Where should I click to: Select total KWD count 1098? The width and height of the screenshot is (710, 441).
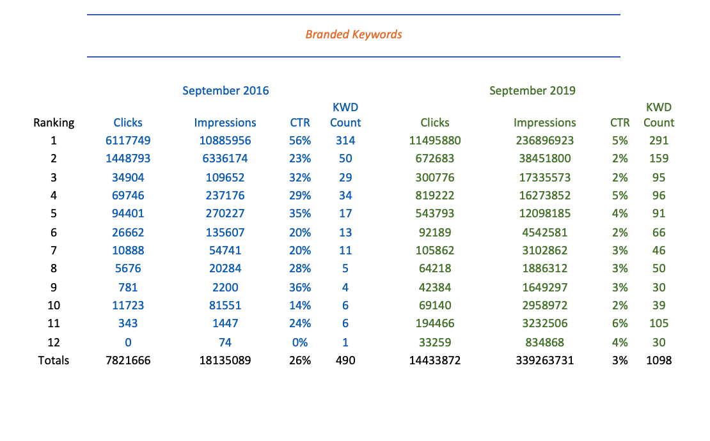tap(659, 360)
